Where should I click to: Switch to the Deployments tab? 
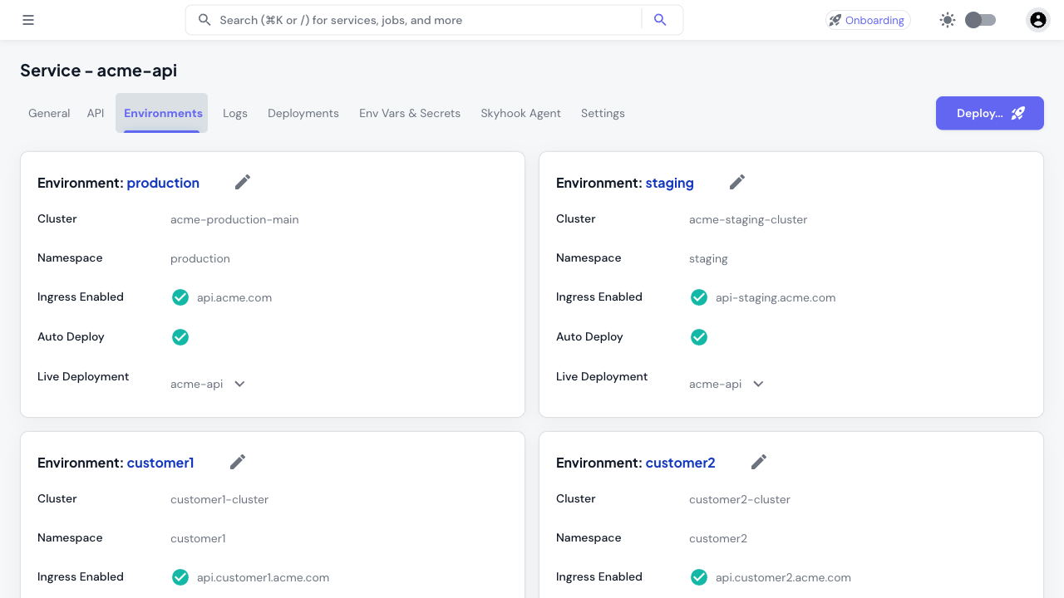pos(303,113)
